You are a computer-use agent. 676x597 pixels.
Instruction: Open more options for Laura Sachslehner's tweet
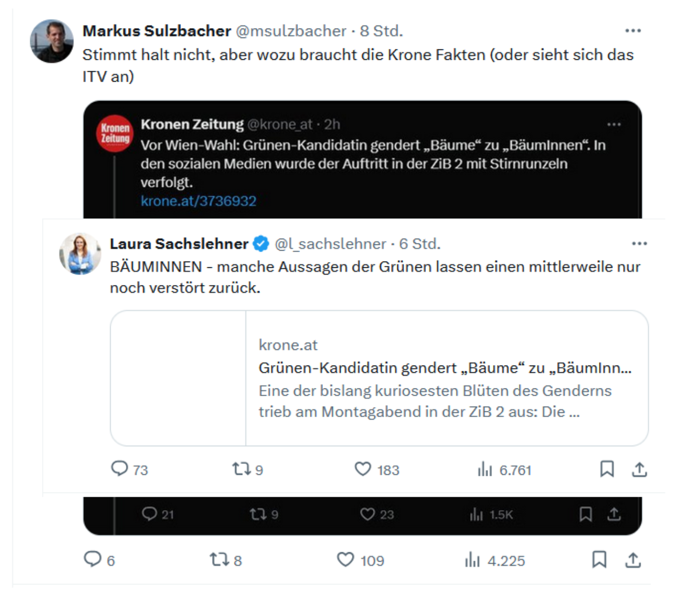click(x=639, y=243)
